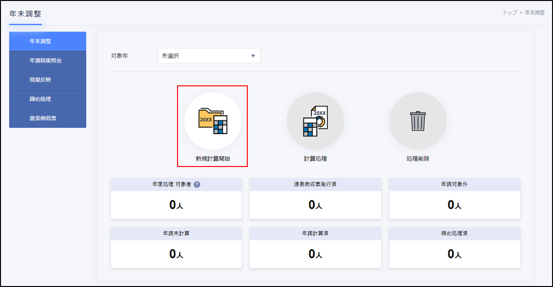Open 年調結果照会 from the sidebar

point(47,61)
